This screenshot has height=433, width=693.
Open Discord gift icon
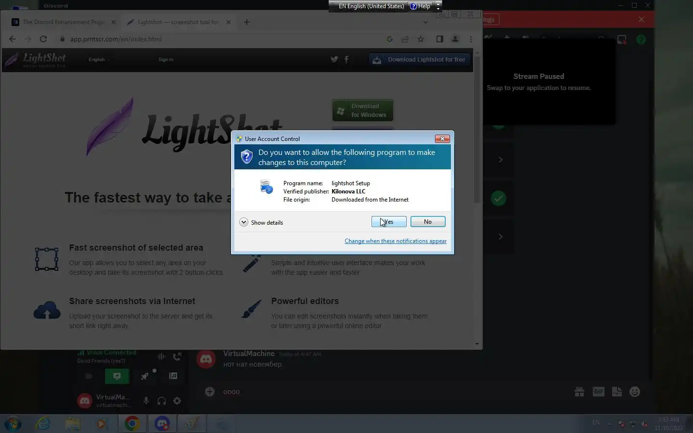coord(579,392)
